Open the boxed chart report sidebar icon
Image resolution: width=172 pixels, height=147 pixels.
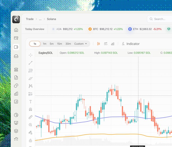pyautogui.click(x=16, y=101)
